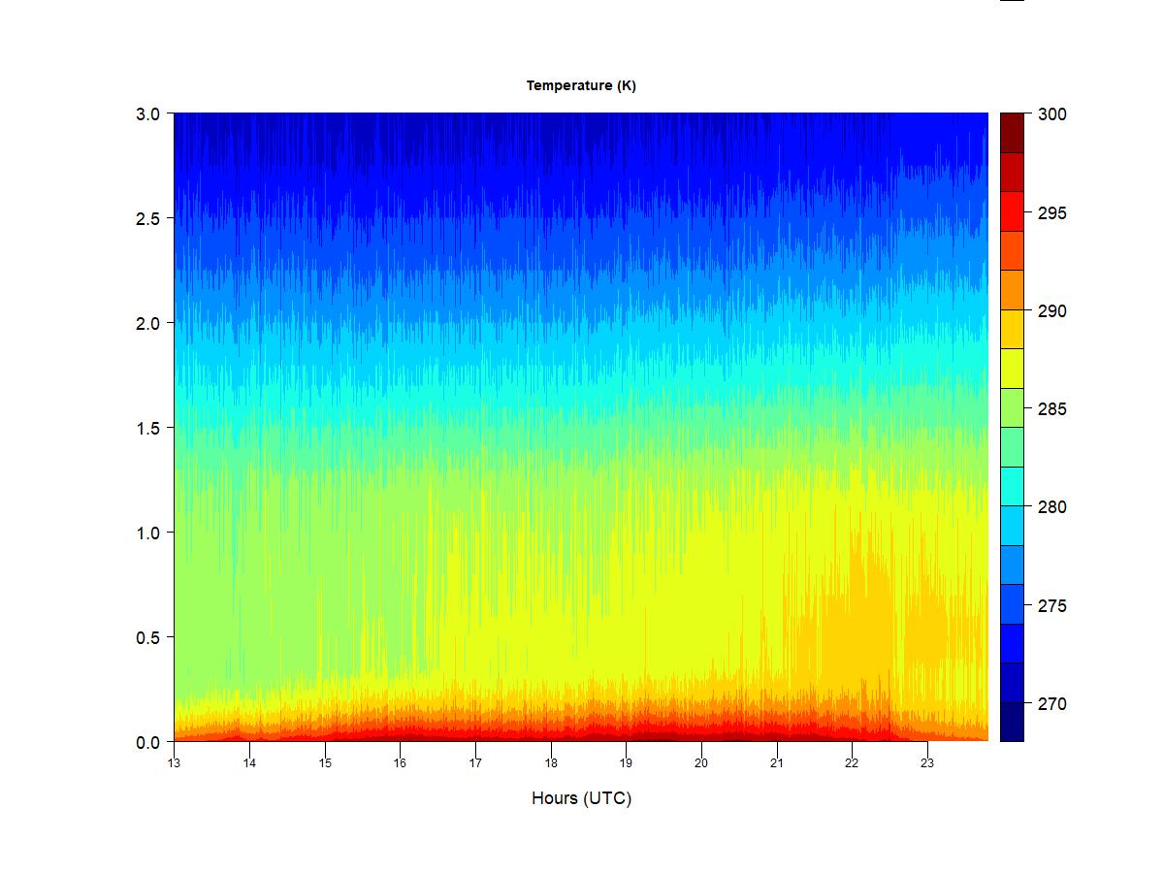This screenshot has height=873, width=1164.
Task: Click the 270 colorbar scale label
Action: coord(1051,704)
